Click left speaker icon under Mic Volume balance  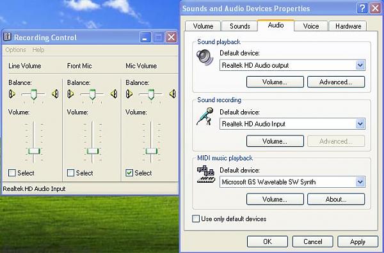[129, 94]
